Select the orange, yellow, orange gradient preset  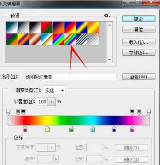[x=94, y=27]
